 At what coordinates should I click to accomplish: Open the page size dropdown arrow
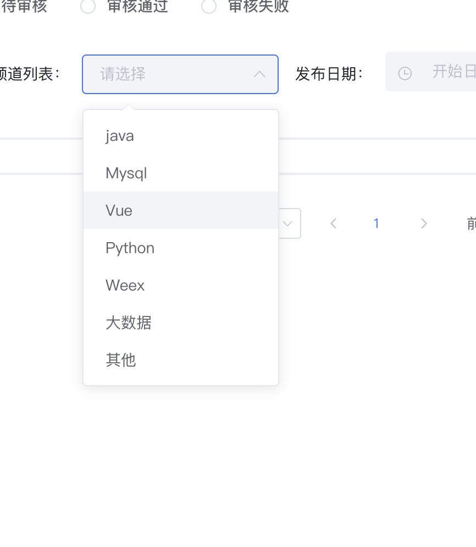[x=287, y=223]
